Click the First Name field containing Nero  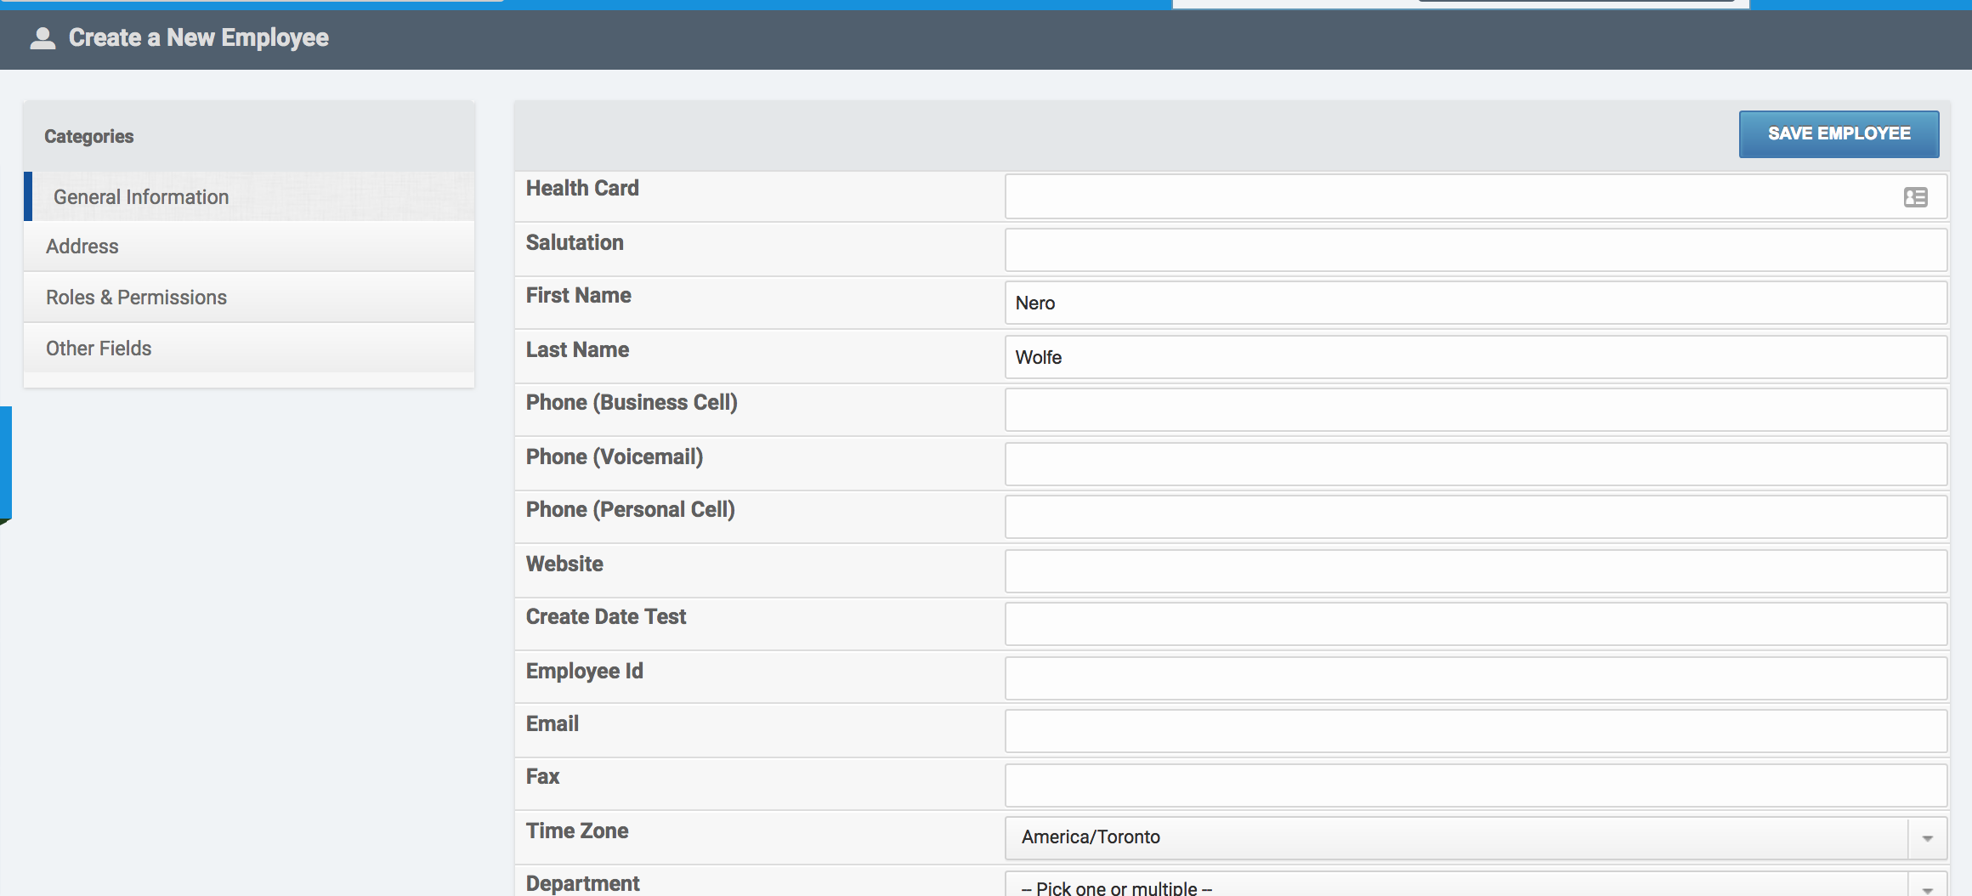(x=1475, y=303)
